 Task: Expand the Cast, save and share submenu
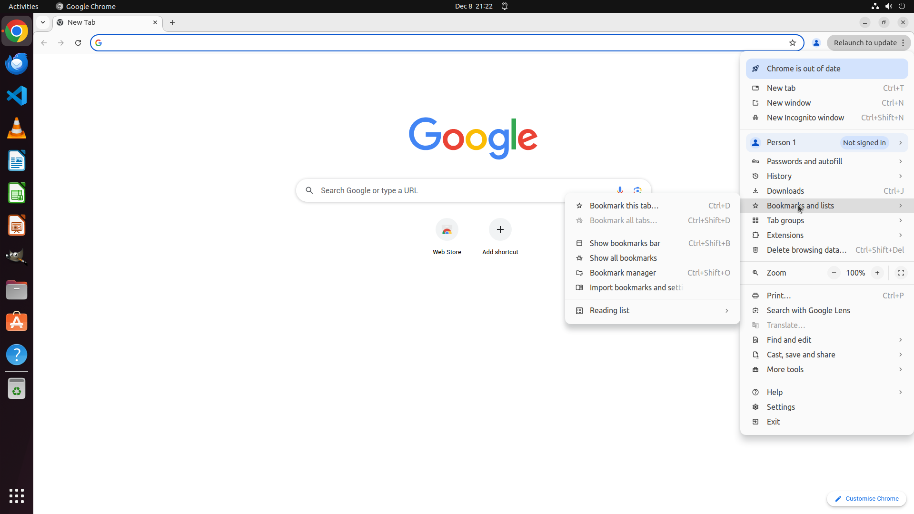click(827, 355)
